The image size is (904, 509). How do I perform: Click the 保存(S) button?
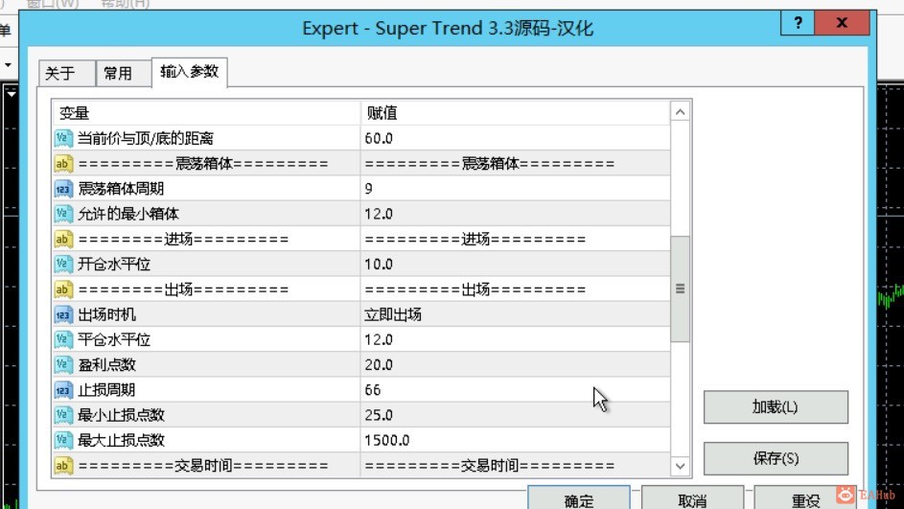click(x=776, y=458)
